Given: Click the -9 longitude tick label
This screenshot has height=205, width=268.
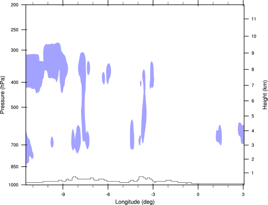Looking at the screenshot, I should coord(63,195).
